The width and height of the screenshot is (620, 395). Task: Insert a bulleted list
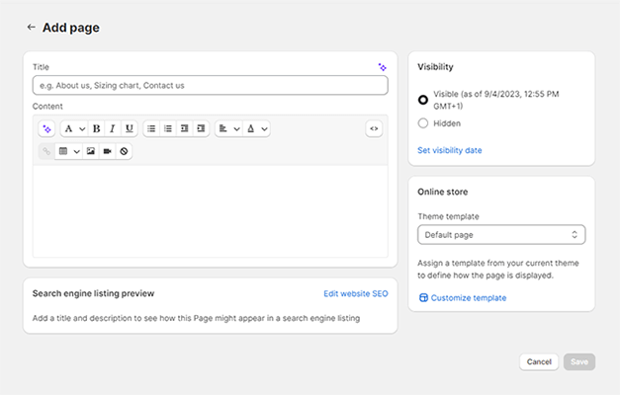[x=151, y=128]
